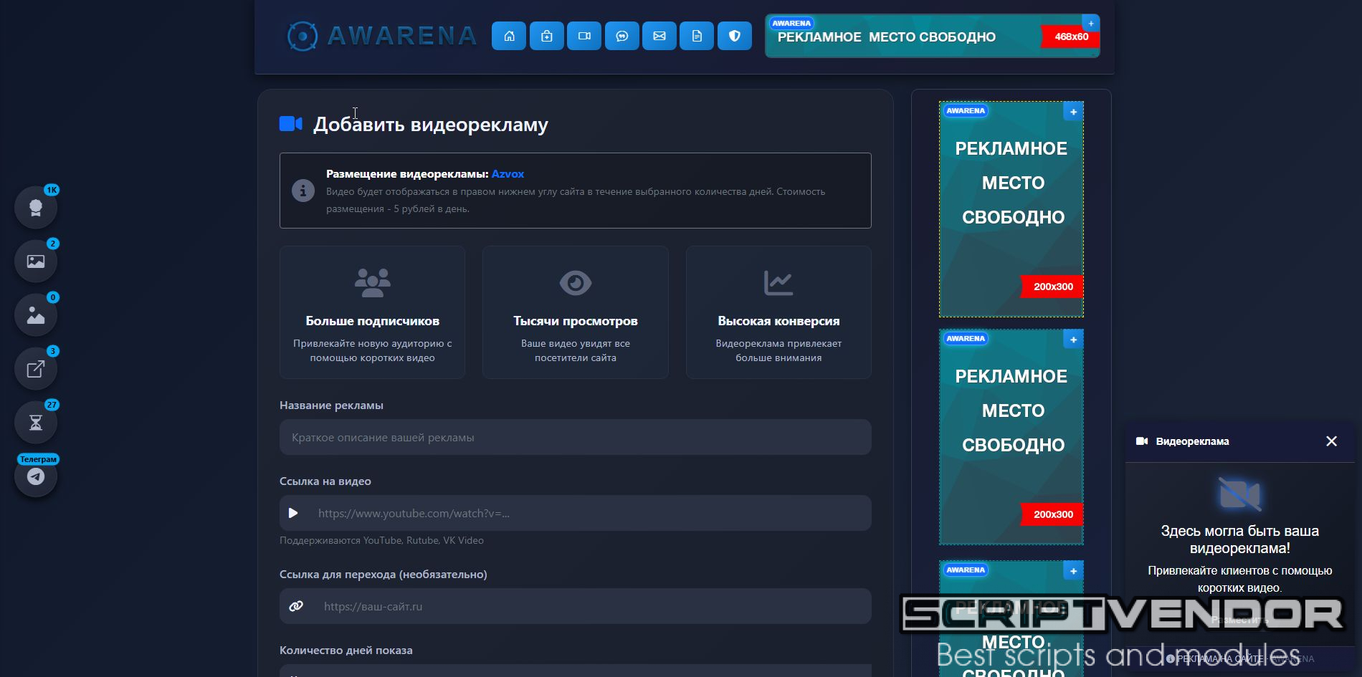Click the Azvox link

[508, 174]
